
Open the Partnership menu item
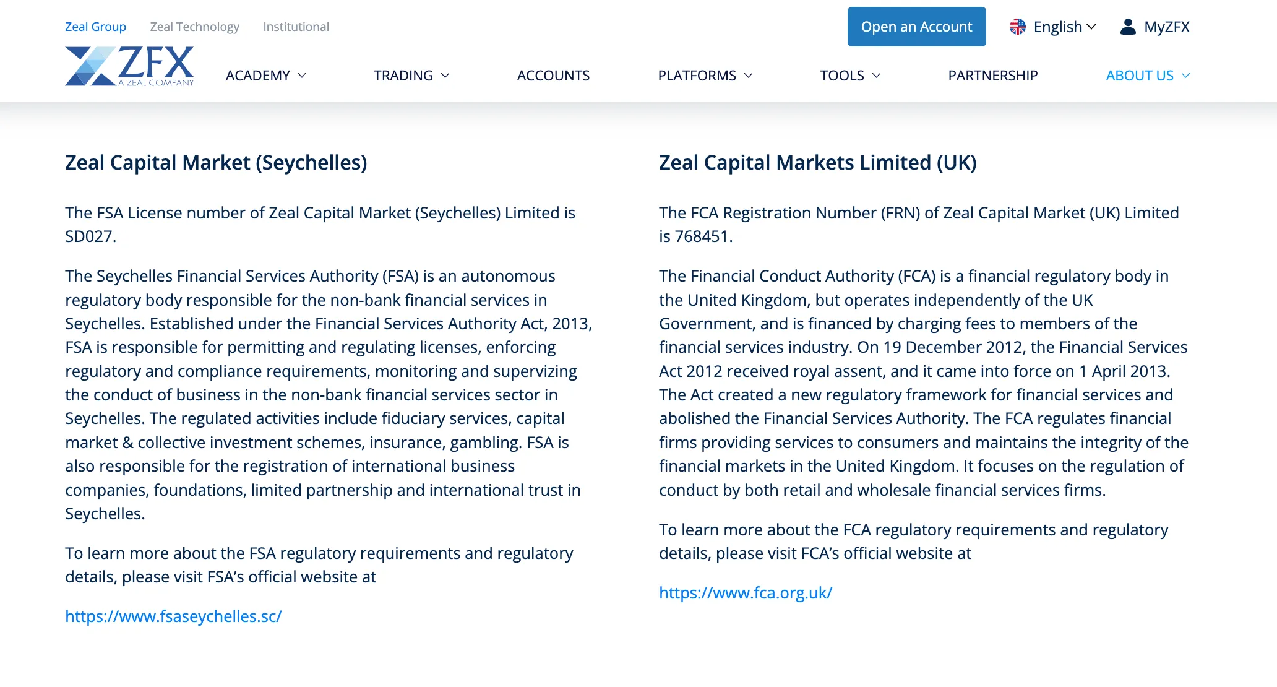point(993,76)
